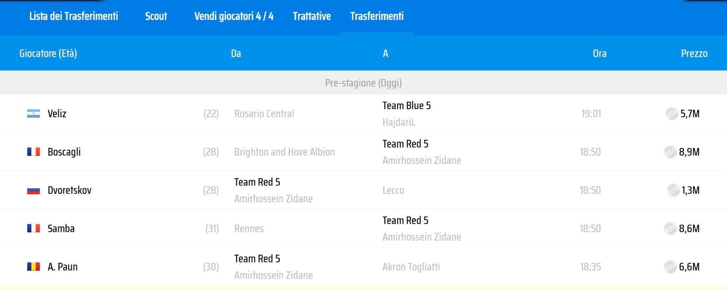Click the Prezzo column header
The image size is (727, 290).
point(694,54)
